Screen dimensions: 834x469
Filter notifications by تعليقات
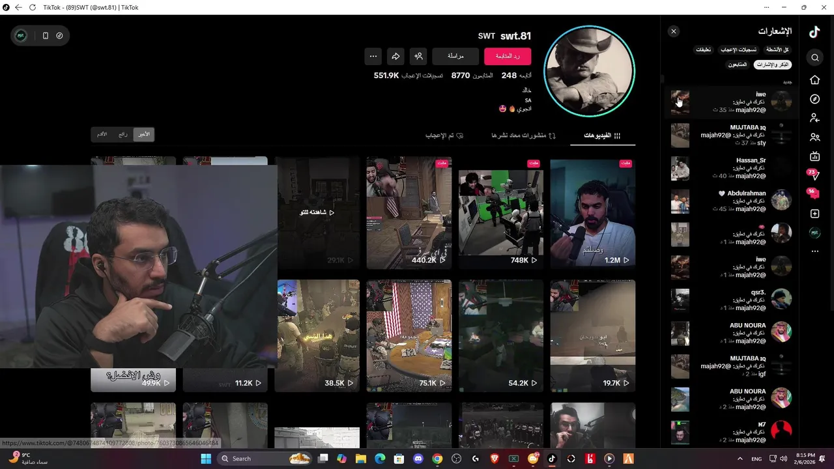pos(703,50)
